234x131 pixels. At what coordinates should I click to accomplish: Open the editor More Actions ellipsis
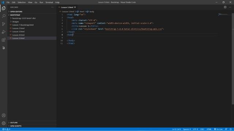click(230, 7)
